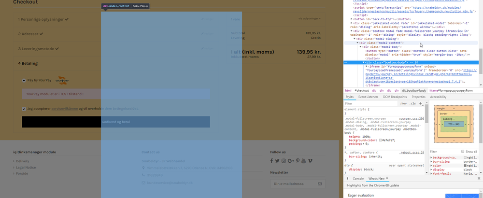Open the servicevilkårene link

(64, 109)
